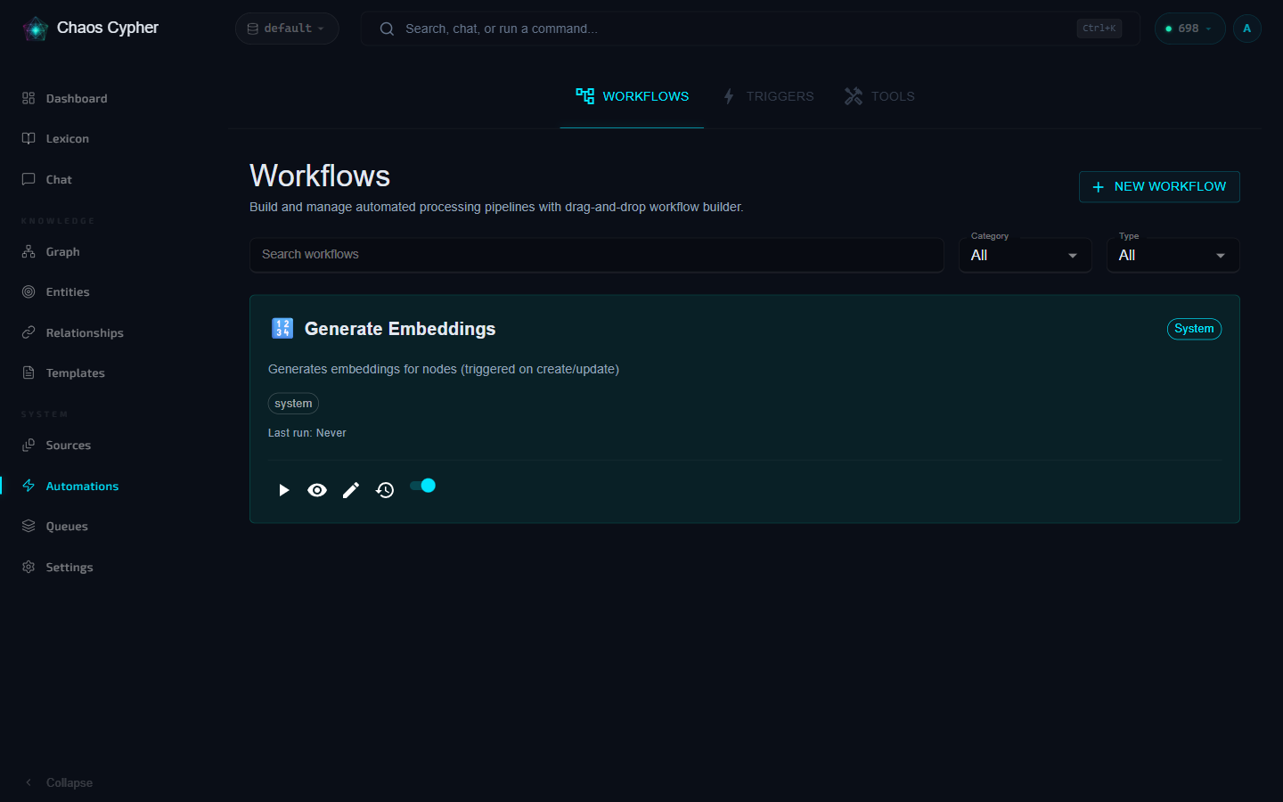The height and width of the screenshot is (802, 1283).
Task: Toggle Generate Embeddings enabled switch
Action: (x=422, y=486)
